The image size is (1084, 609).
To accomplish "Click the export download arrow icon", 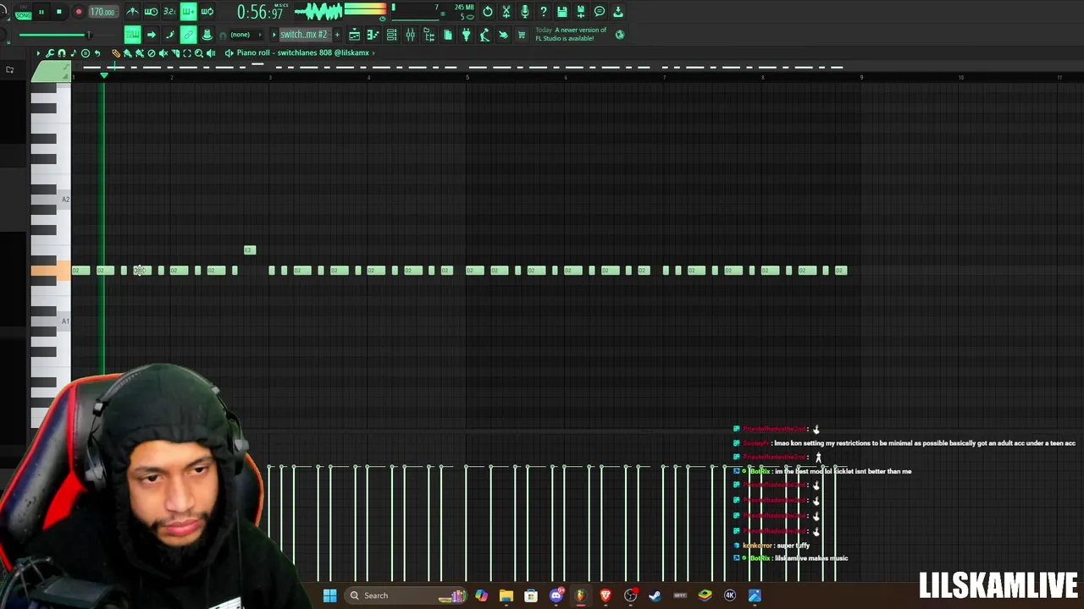I will (x=618, y=12).
